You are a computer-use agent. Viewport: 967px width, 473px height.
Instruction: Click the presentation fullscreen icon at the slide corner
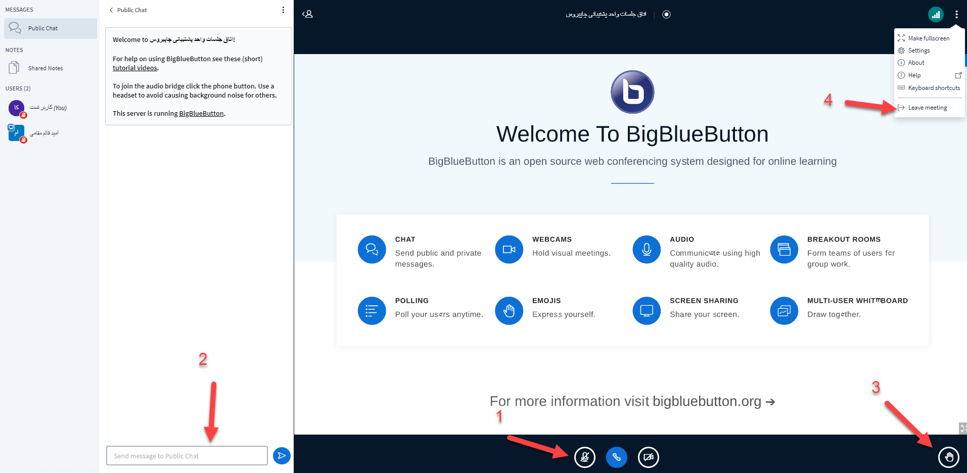(962, 429)
